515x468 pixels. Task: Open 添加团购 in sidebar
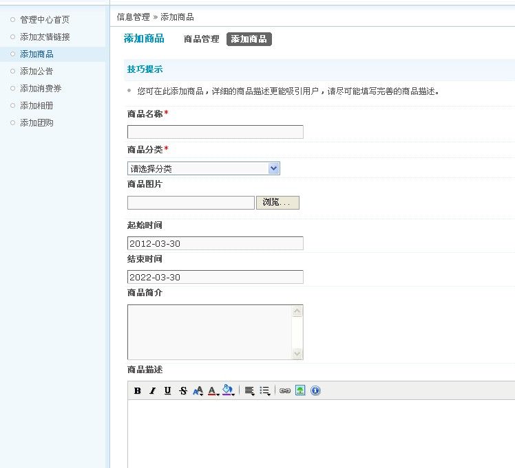pos(36,122)
